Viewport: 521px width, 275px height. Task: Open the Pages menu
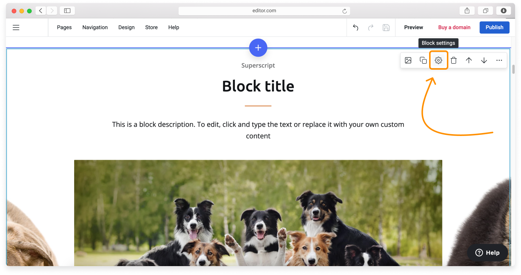pos(64,27)
